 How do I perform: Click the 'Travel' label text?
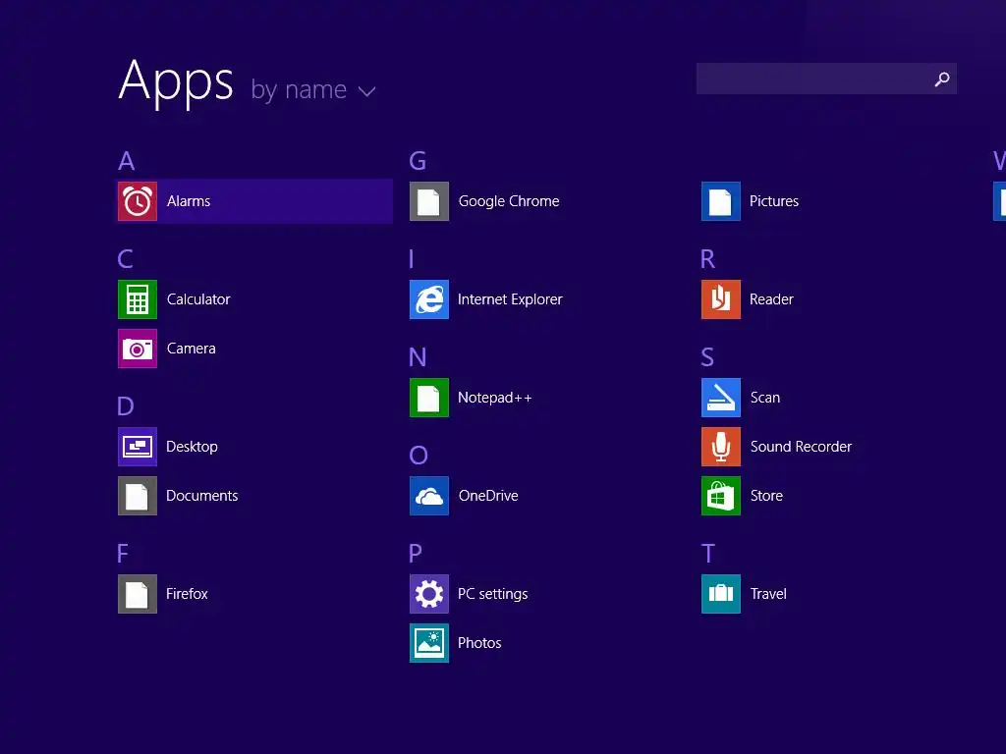tap(768, 594)
